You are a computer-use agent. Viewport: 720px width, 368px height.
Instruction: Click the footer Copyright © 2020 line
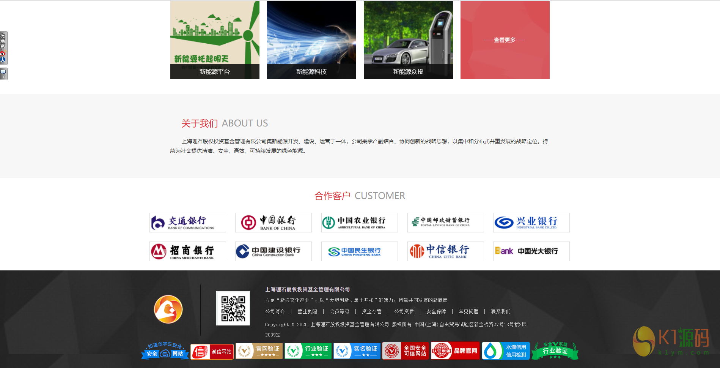396,329
